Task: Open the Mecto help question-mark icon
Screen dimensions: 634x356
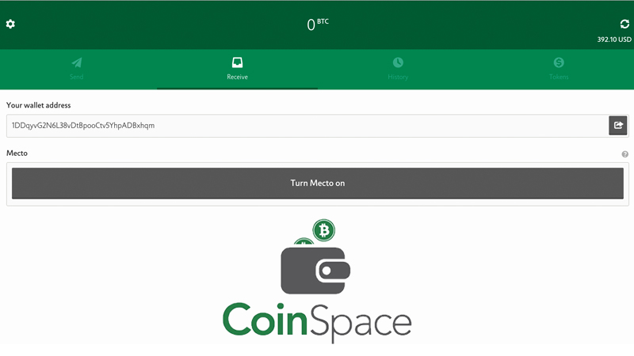Action: [x=624, y=154]
